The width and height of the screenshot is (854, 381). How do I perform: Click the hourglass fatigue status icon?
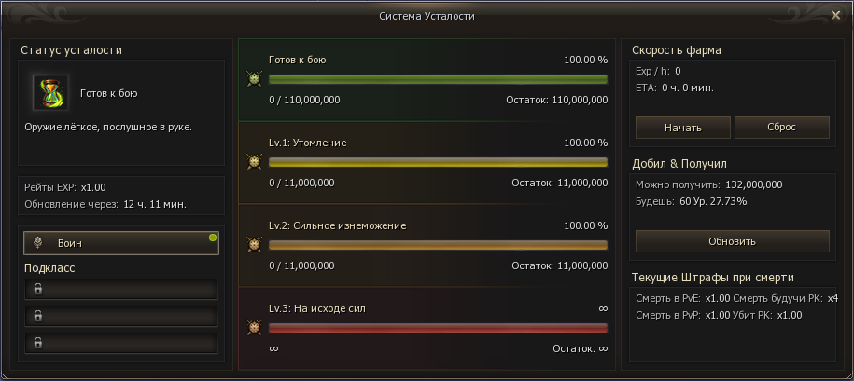49,92
